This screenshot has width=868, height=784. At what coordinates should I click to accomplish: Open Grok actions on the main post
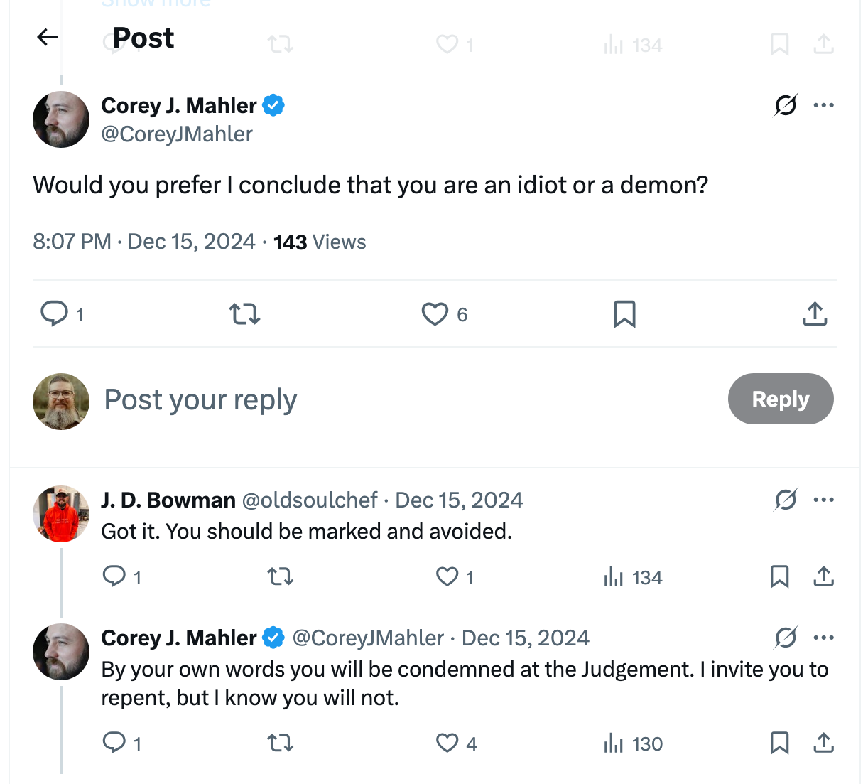coord(784,104)
